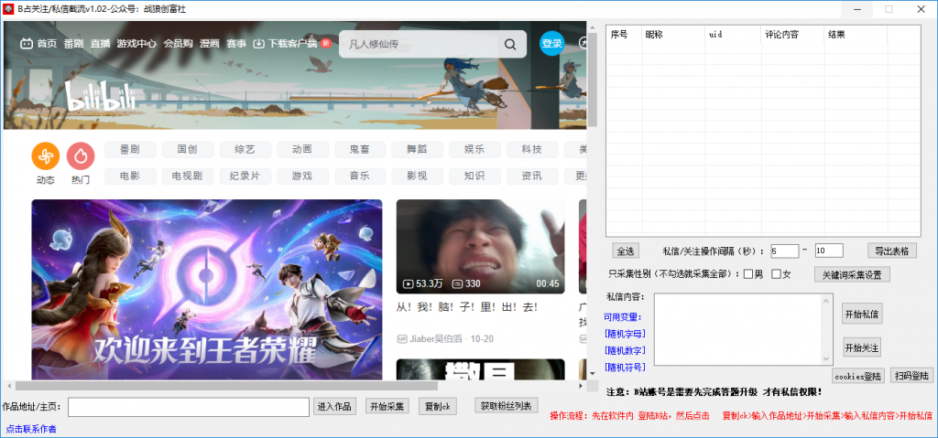Enable the 男 gender checkbox
The height and width of the screenshot is (438, 938).
pyautogui.click(x=747, y=274)
